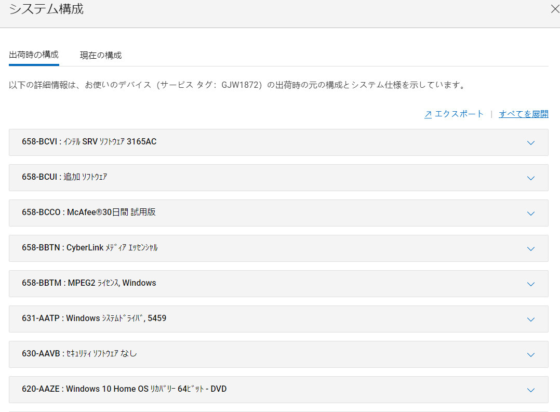Expand the 658-BCVI chevron
The image size is (560, 412).
tap(531, 143)
